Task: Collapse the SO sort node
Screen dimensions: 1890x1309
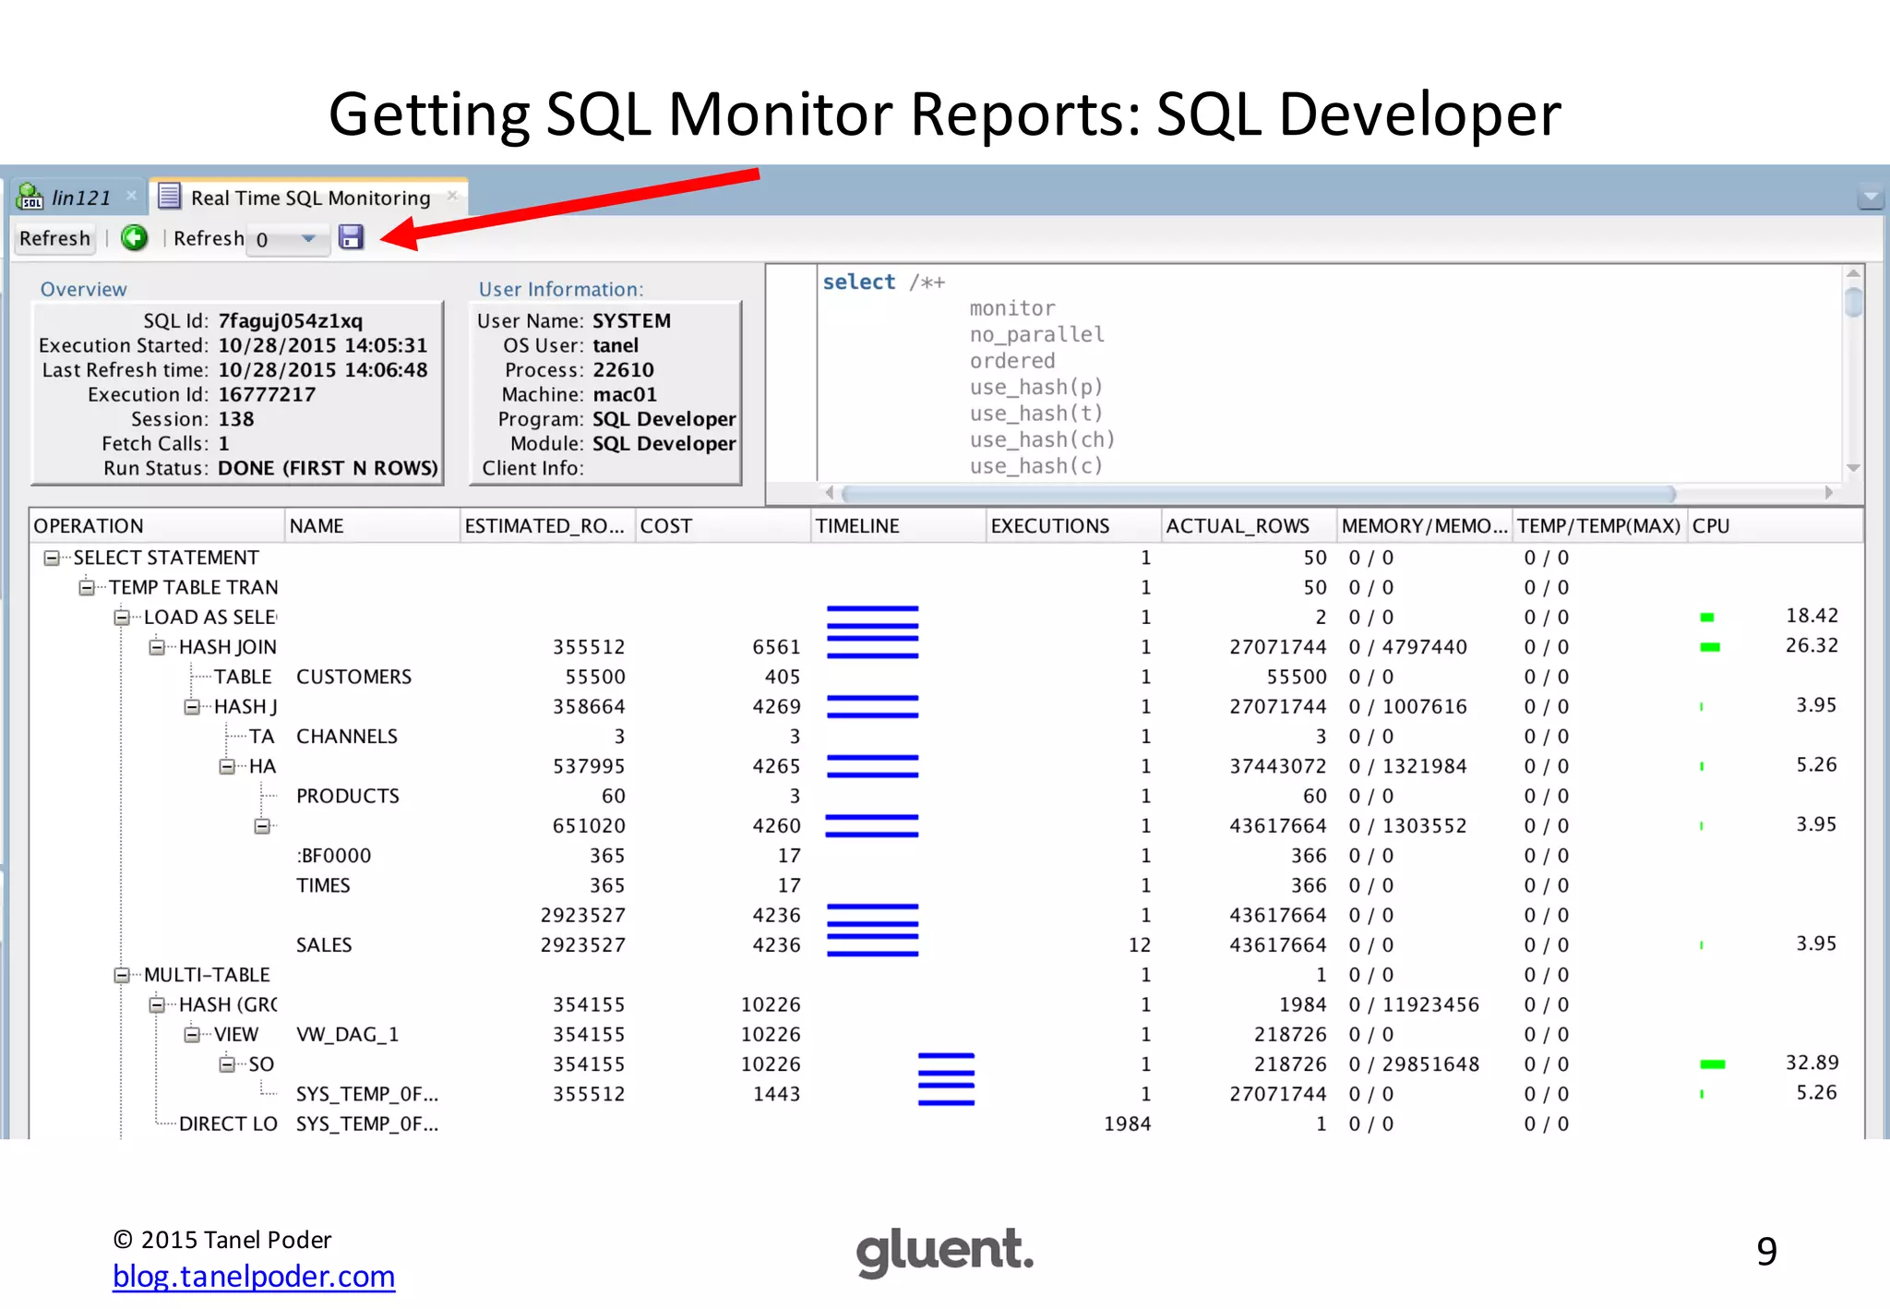Action: pyautogui.click(x=227, y=1064)
